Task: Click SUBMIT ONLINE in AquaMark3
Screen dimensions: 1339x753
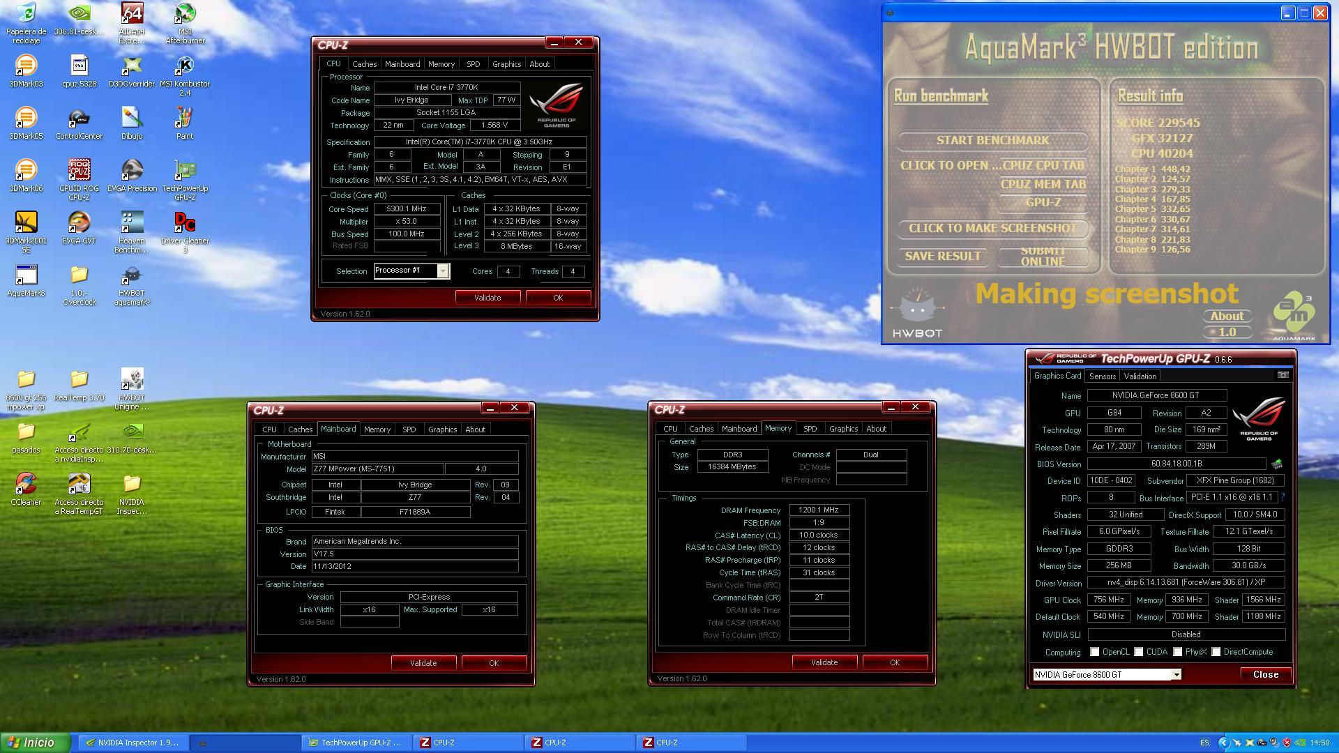Action: [1043, 256]
